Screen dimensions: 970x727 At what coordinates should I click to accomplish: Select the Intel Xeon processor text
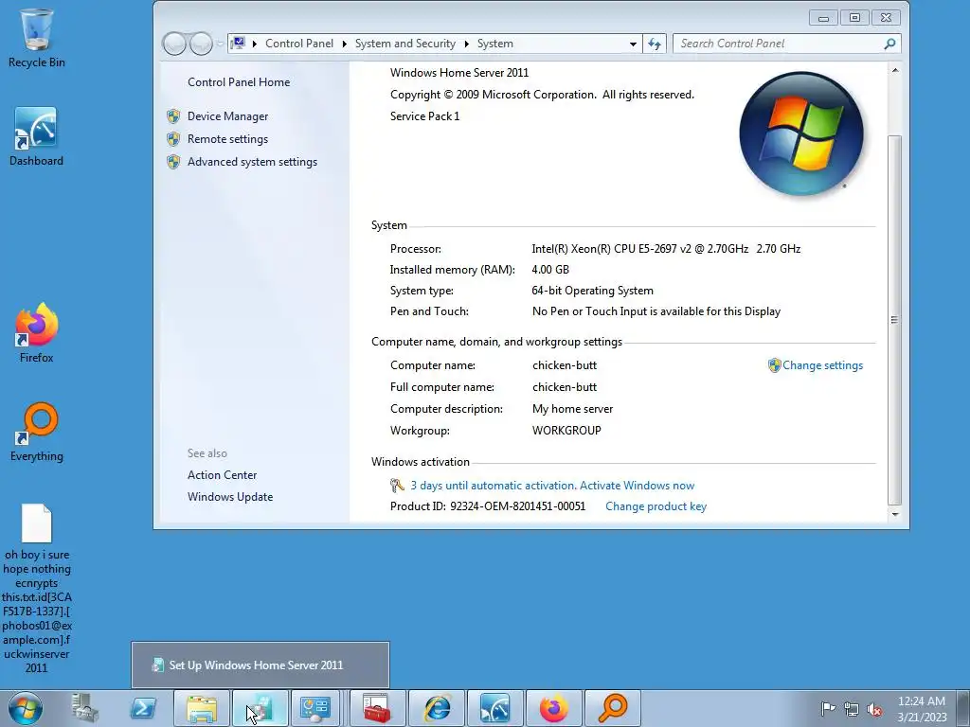[x=666, y=249]
